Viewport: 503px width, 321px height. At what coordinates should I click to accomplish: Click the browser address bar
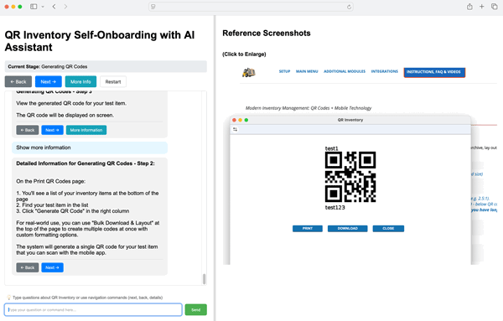[x=251, y=7]
